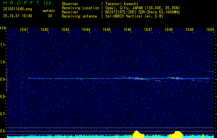This screenshot has height=138, width=217.
Task: Click the HROFFT program title
Action: (x=21, y=3)
